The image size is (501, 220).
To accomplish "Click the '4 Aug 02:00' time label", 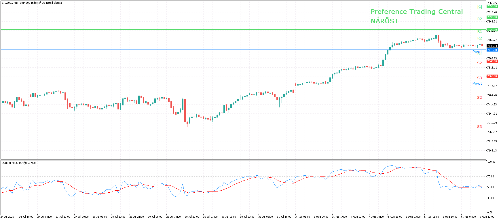I will [x=358, y=217].
